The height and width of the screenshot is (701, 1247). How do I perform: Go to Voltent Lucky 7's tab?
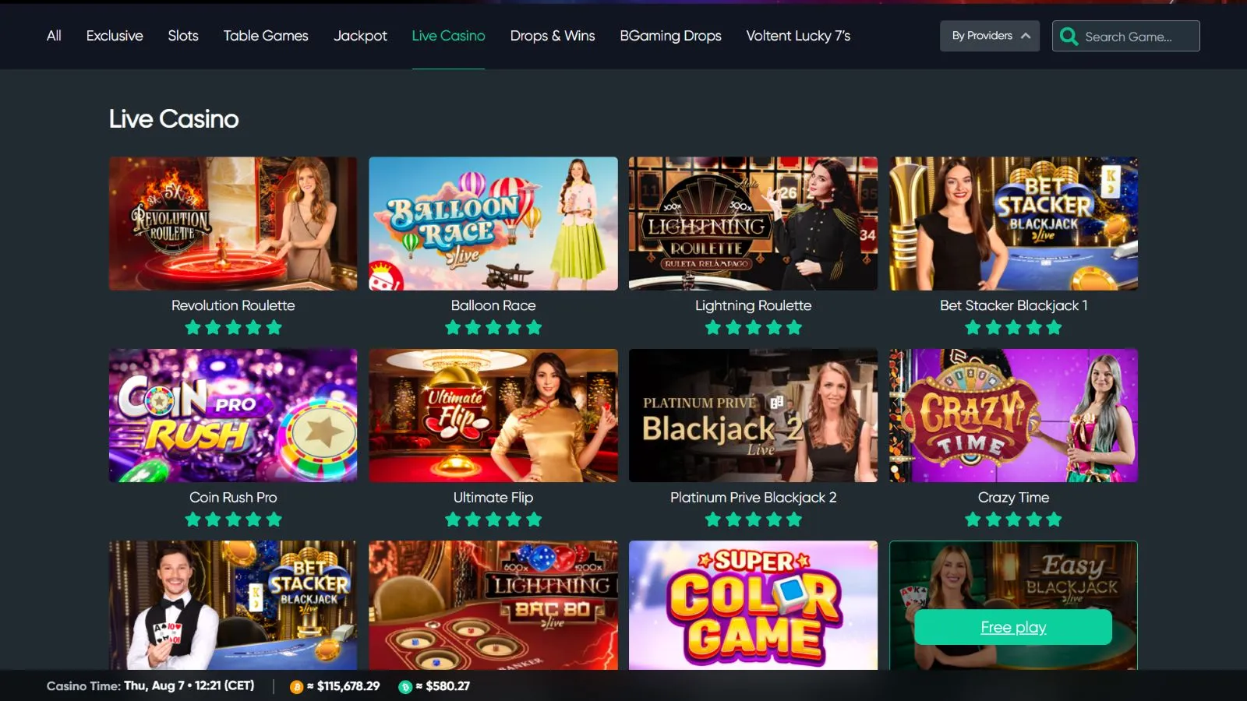(x=798, y=36)
